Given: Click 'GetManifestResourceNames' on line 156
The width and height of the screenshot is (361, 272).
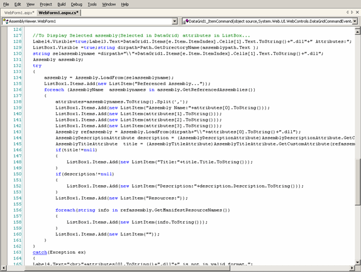Looking at the screenshot, I should click(x=188, y=210).
